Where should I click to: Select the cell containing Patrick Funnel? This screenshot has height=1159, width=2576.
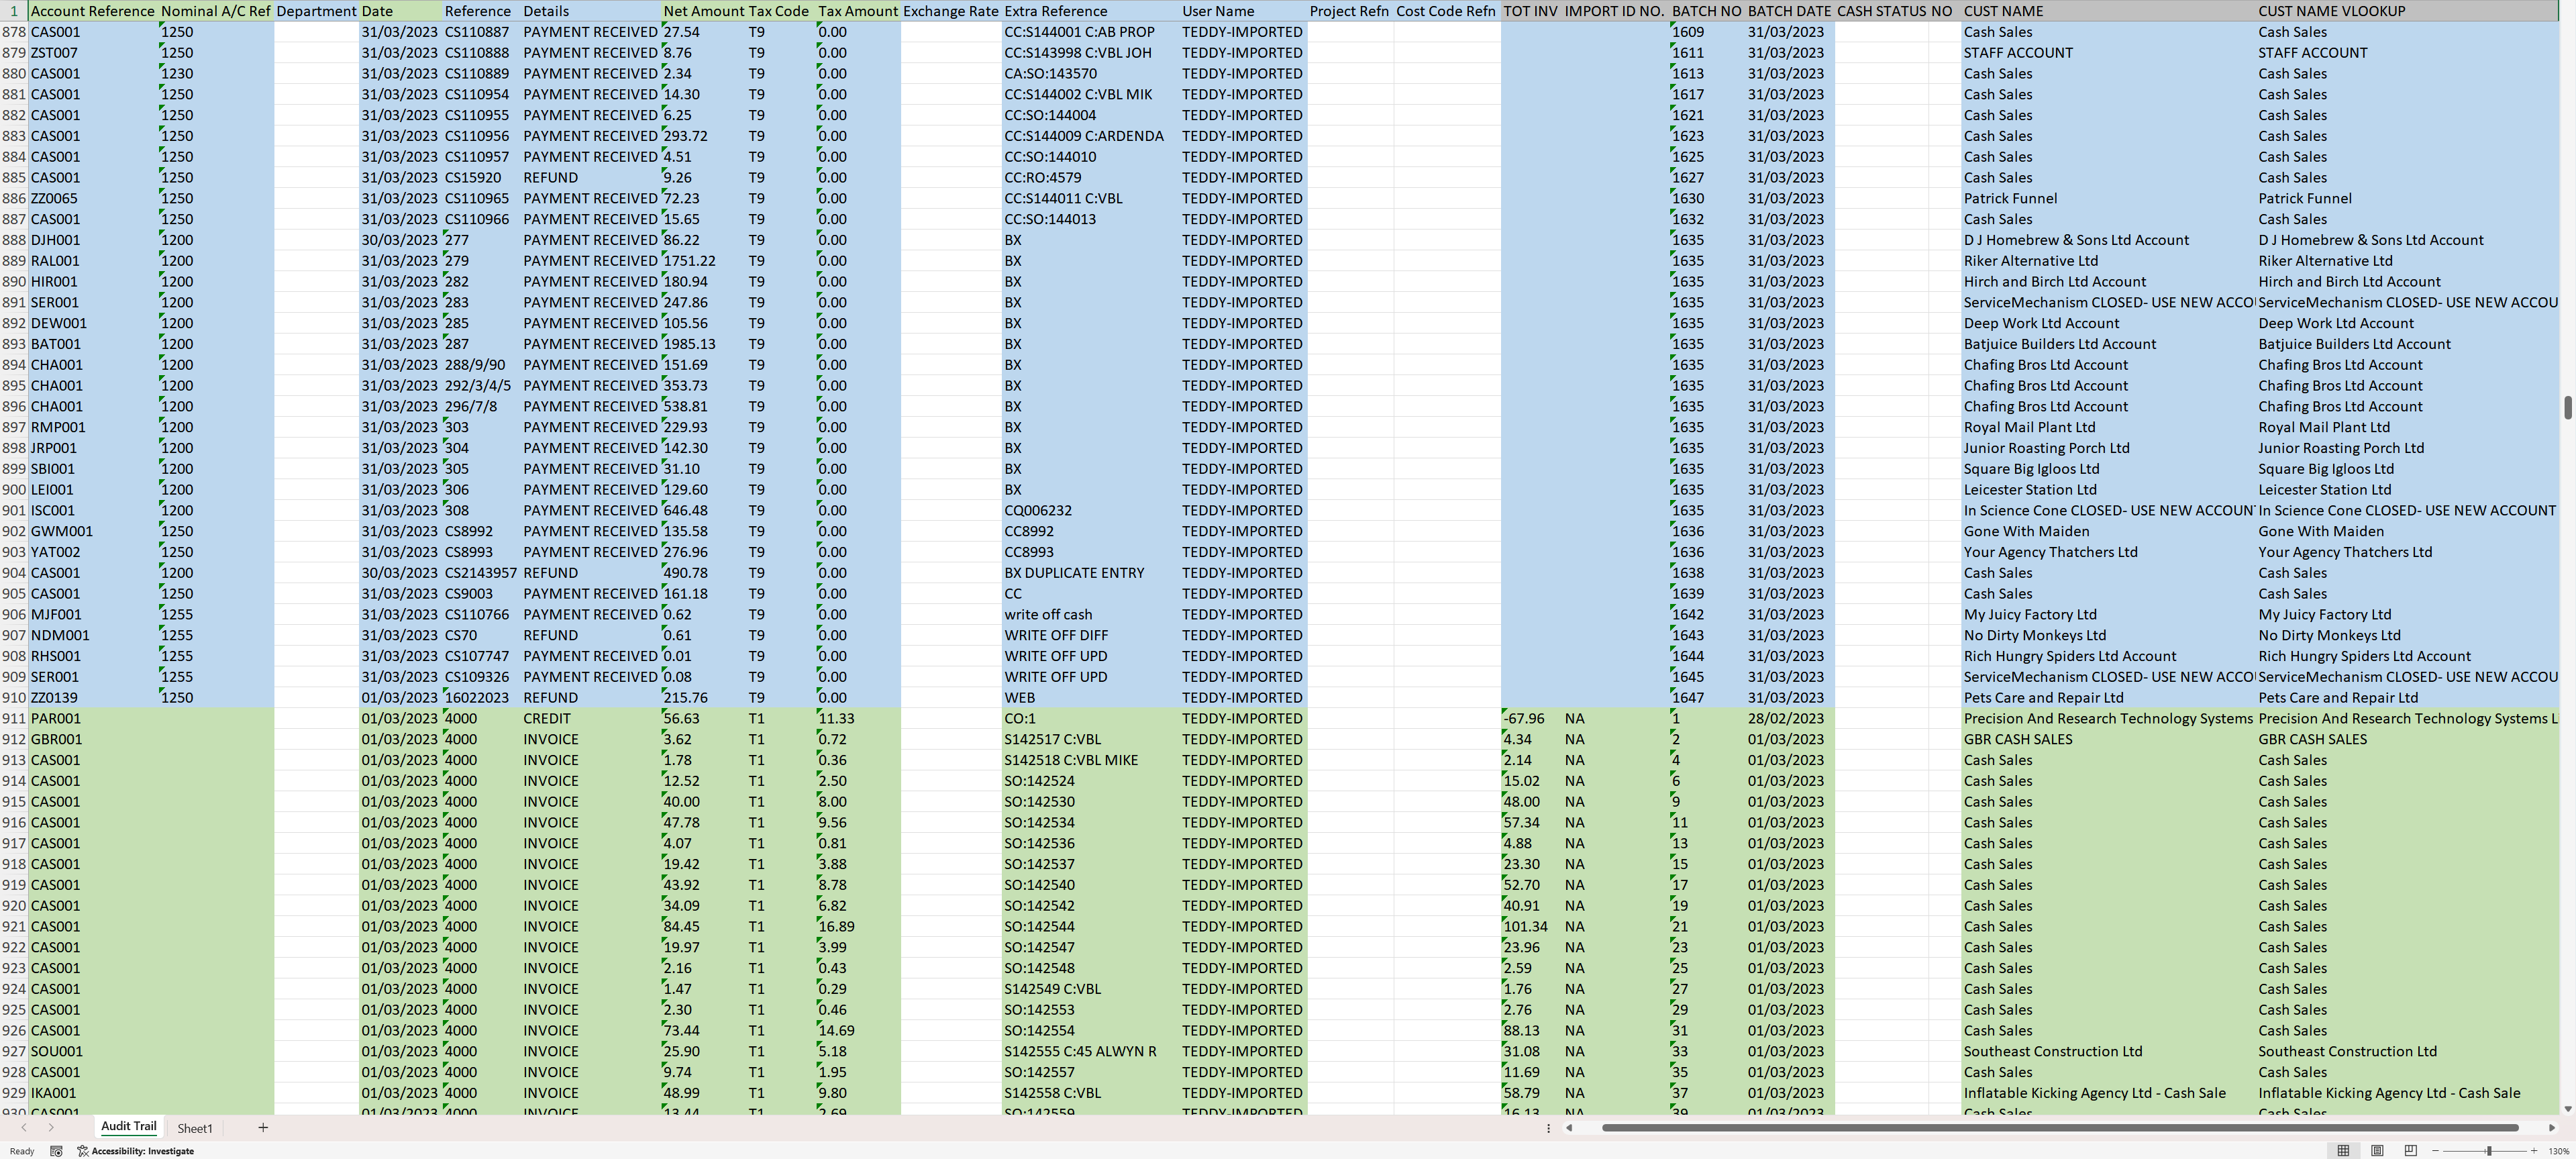coord(2010,198)
